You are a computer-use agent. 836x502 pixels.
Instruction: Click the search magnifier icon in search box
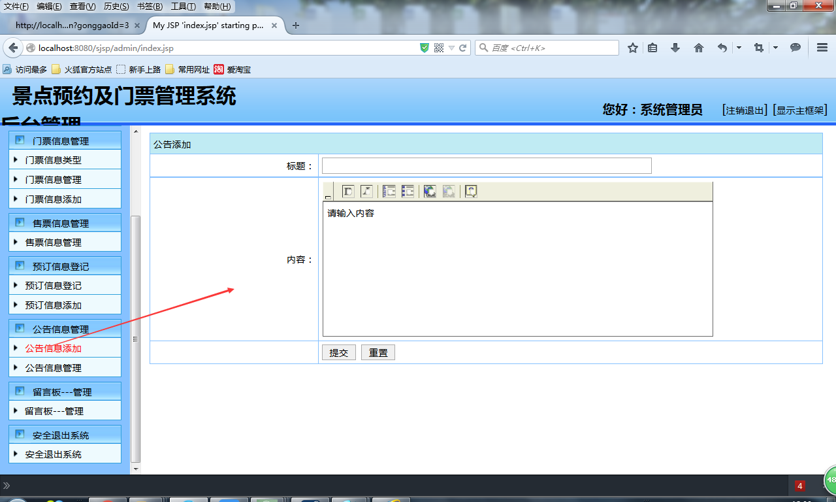coord(483,48)
